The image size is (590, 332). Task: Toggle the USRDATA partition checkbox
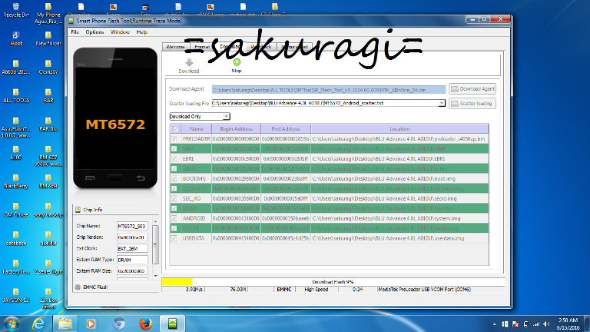tap(174, 238)
